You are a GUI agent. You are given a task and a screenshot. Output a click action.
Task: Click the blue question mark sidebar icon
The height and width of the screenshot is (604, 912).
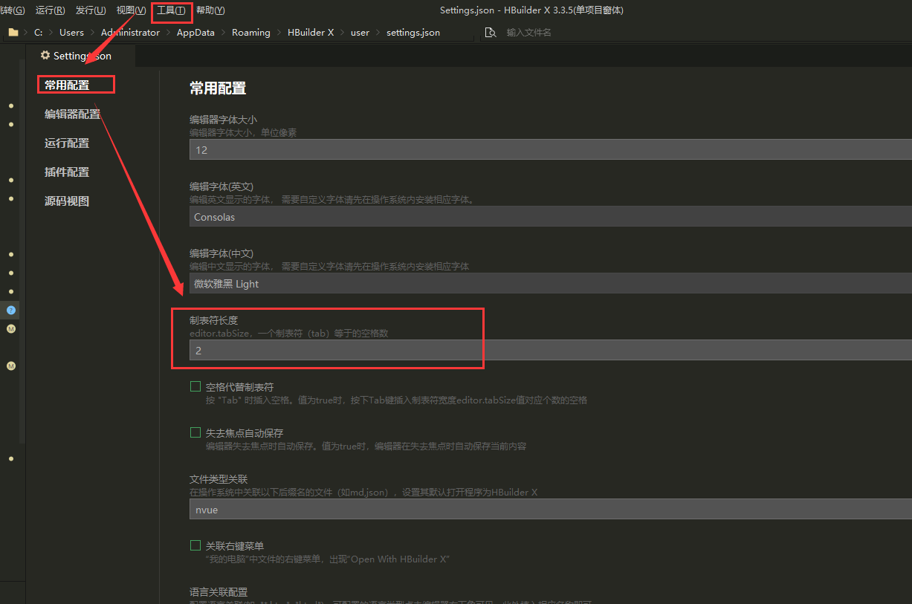coord(11,310)
